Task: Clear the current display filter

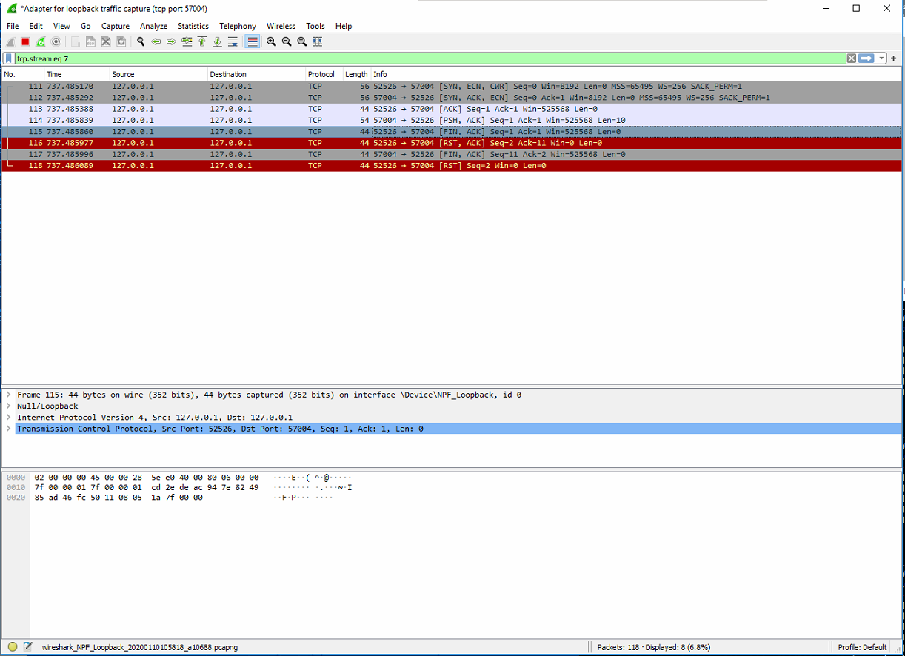Action: point(851,58)
